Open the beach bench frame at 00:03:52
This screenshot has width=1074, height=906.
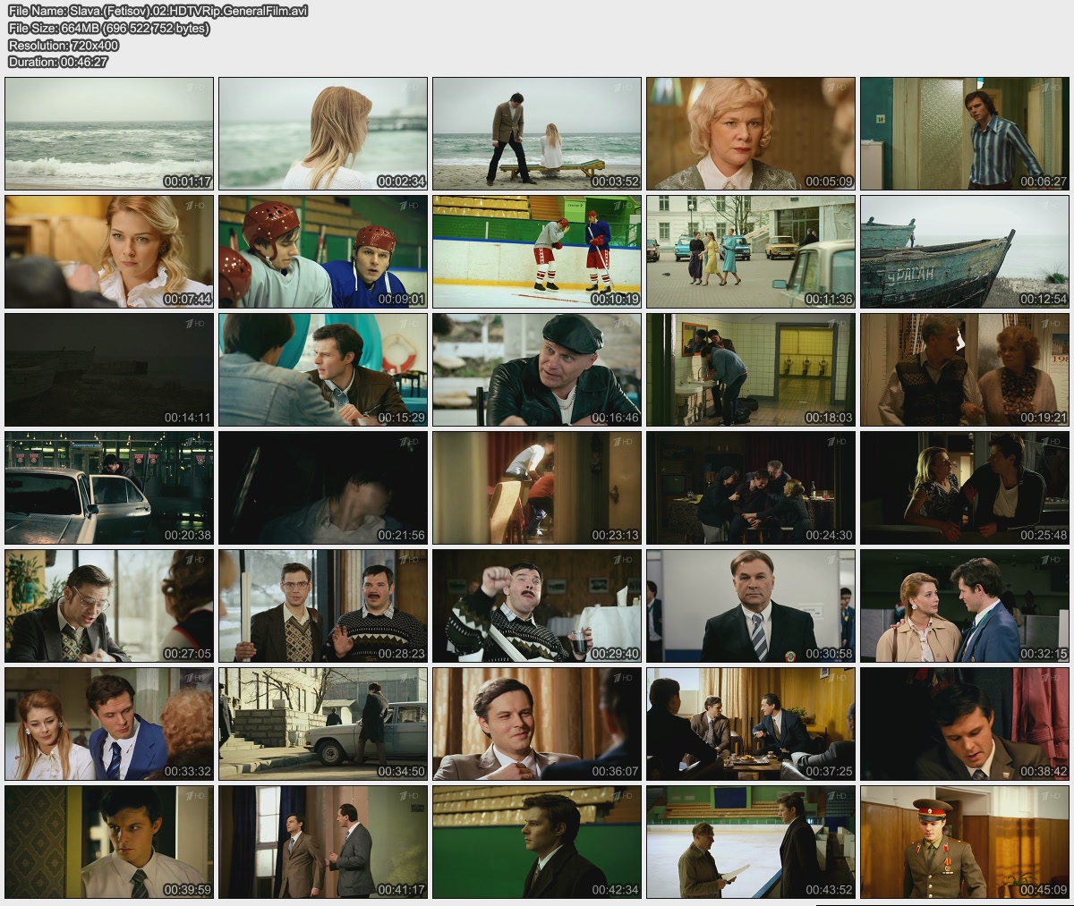click(x=537, y=133)
